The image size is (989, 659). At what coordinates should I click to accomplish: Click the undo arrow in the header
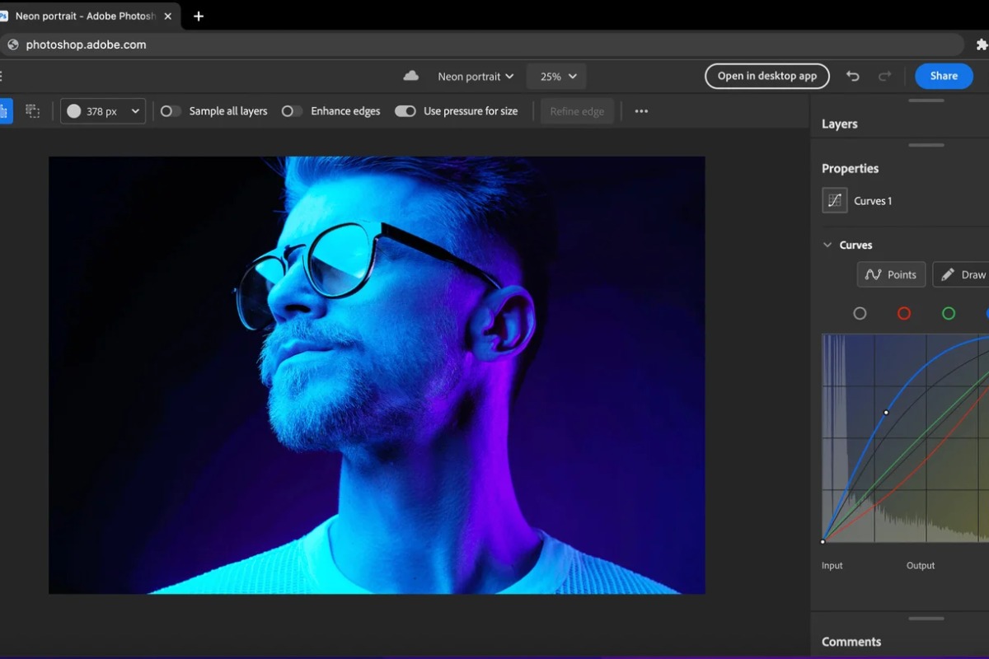tap(853, 76)
